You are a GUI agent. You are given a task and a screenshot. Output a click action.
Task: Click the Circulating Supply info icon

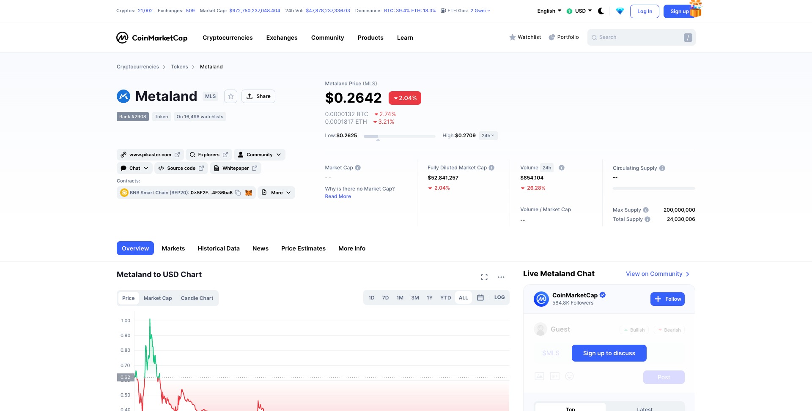click(662, 168)
